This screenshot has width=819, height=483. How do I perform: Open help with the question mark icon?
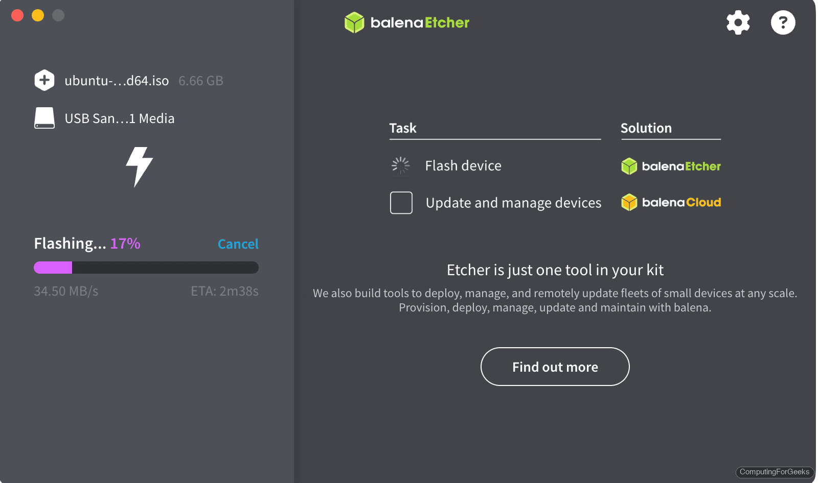pyautogui.click(x=783, y=22)
